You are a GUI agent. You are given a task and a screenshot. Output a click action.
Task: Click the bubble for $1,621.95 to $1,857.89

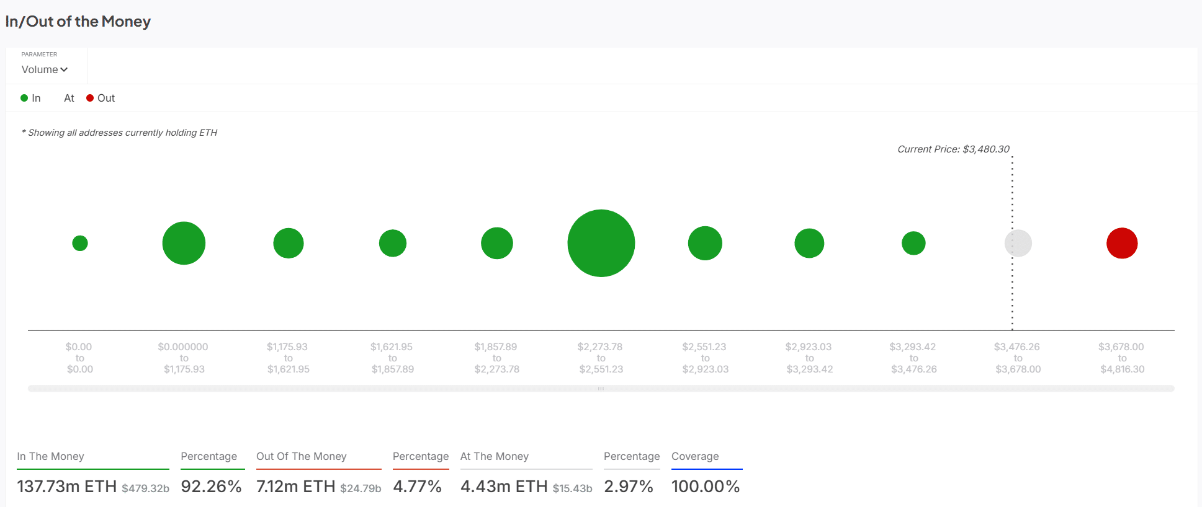tap(393, 243)
